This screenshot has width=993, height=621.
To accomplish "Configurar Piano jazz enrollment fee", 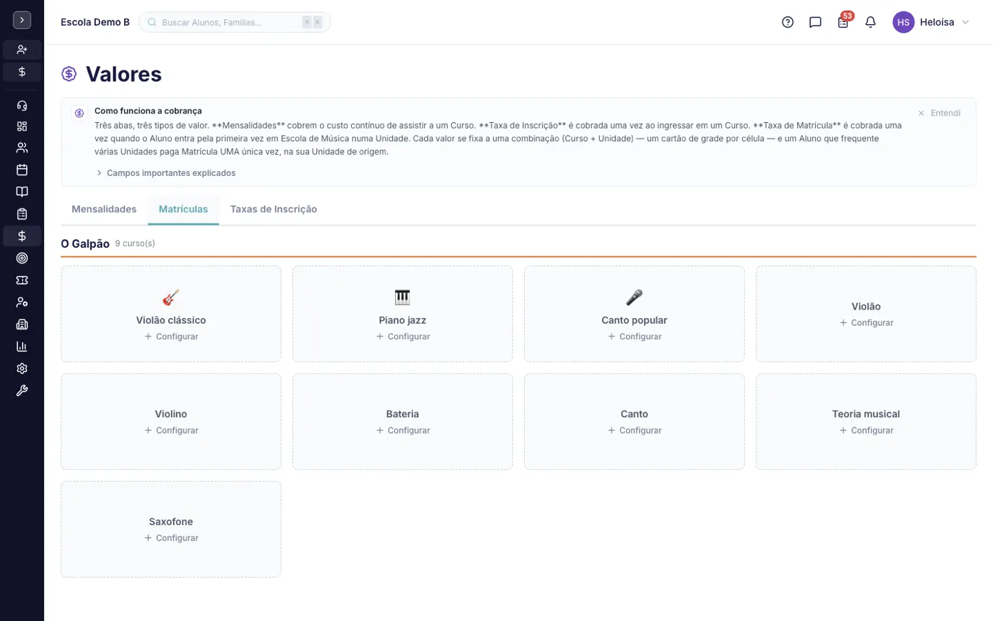I will click(402, 336).
